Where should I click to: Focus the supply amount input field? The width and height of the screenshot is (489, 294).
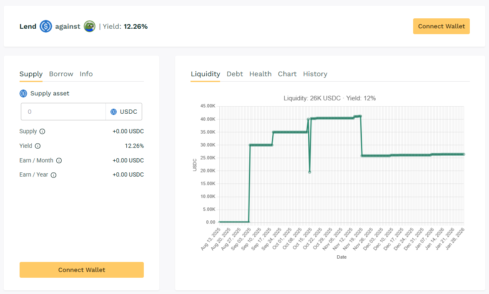coord(63,112)
